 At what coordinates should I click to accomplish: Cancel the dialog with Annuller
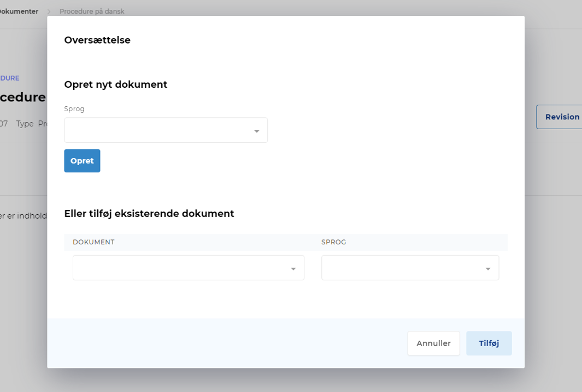click(433, 343)
